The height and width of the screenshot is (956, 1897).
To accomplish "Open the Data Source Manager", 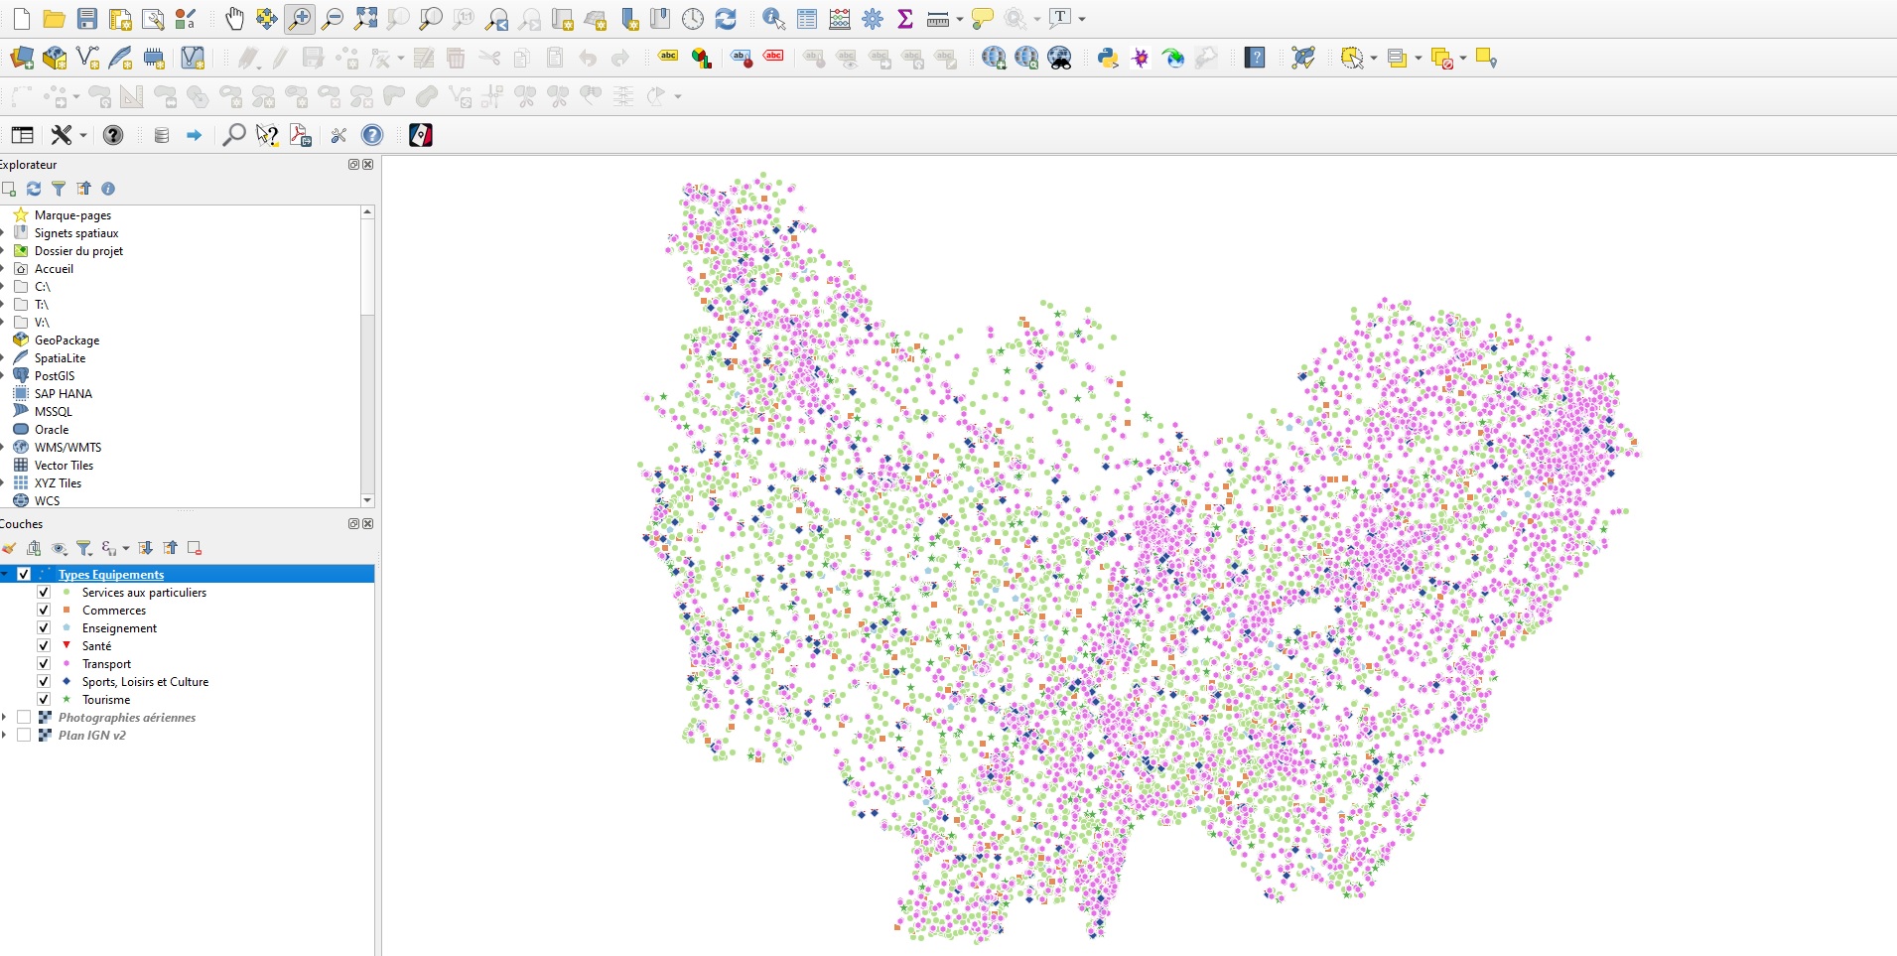I will [x=22, y=59].
